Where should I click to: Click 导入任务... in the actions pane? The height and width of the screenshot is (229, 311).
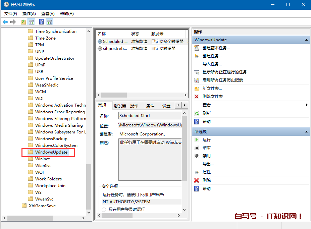tap(212, 64)
